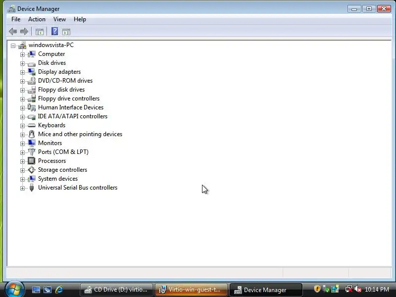Click the Monitors icon
This screenshot has width=396, height=297.
[32, 143]
